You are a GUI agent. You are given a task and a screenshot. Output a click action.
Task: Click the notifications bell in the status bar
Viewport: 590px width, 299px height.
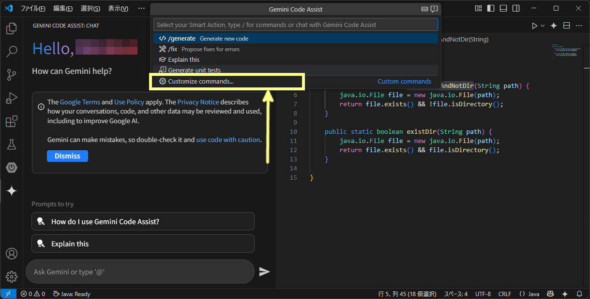(579, 294)
